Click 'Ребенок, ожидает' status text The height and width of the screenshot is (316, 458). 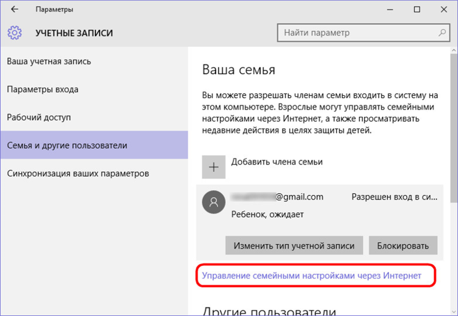tap(267, 215)
